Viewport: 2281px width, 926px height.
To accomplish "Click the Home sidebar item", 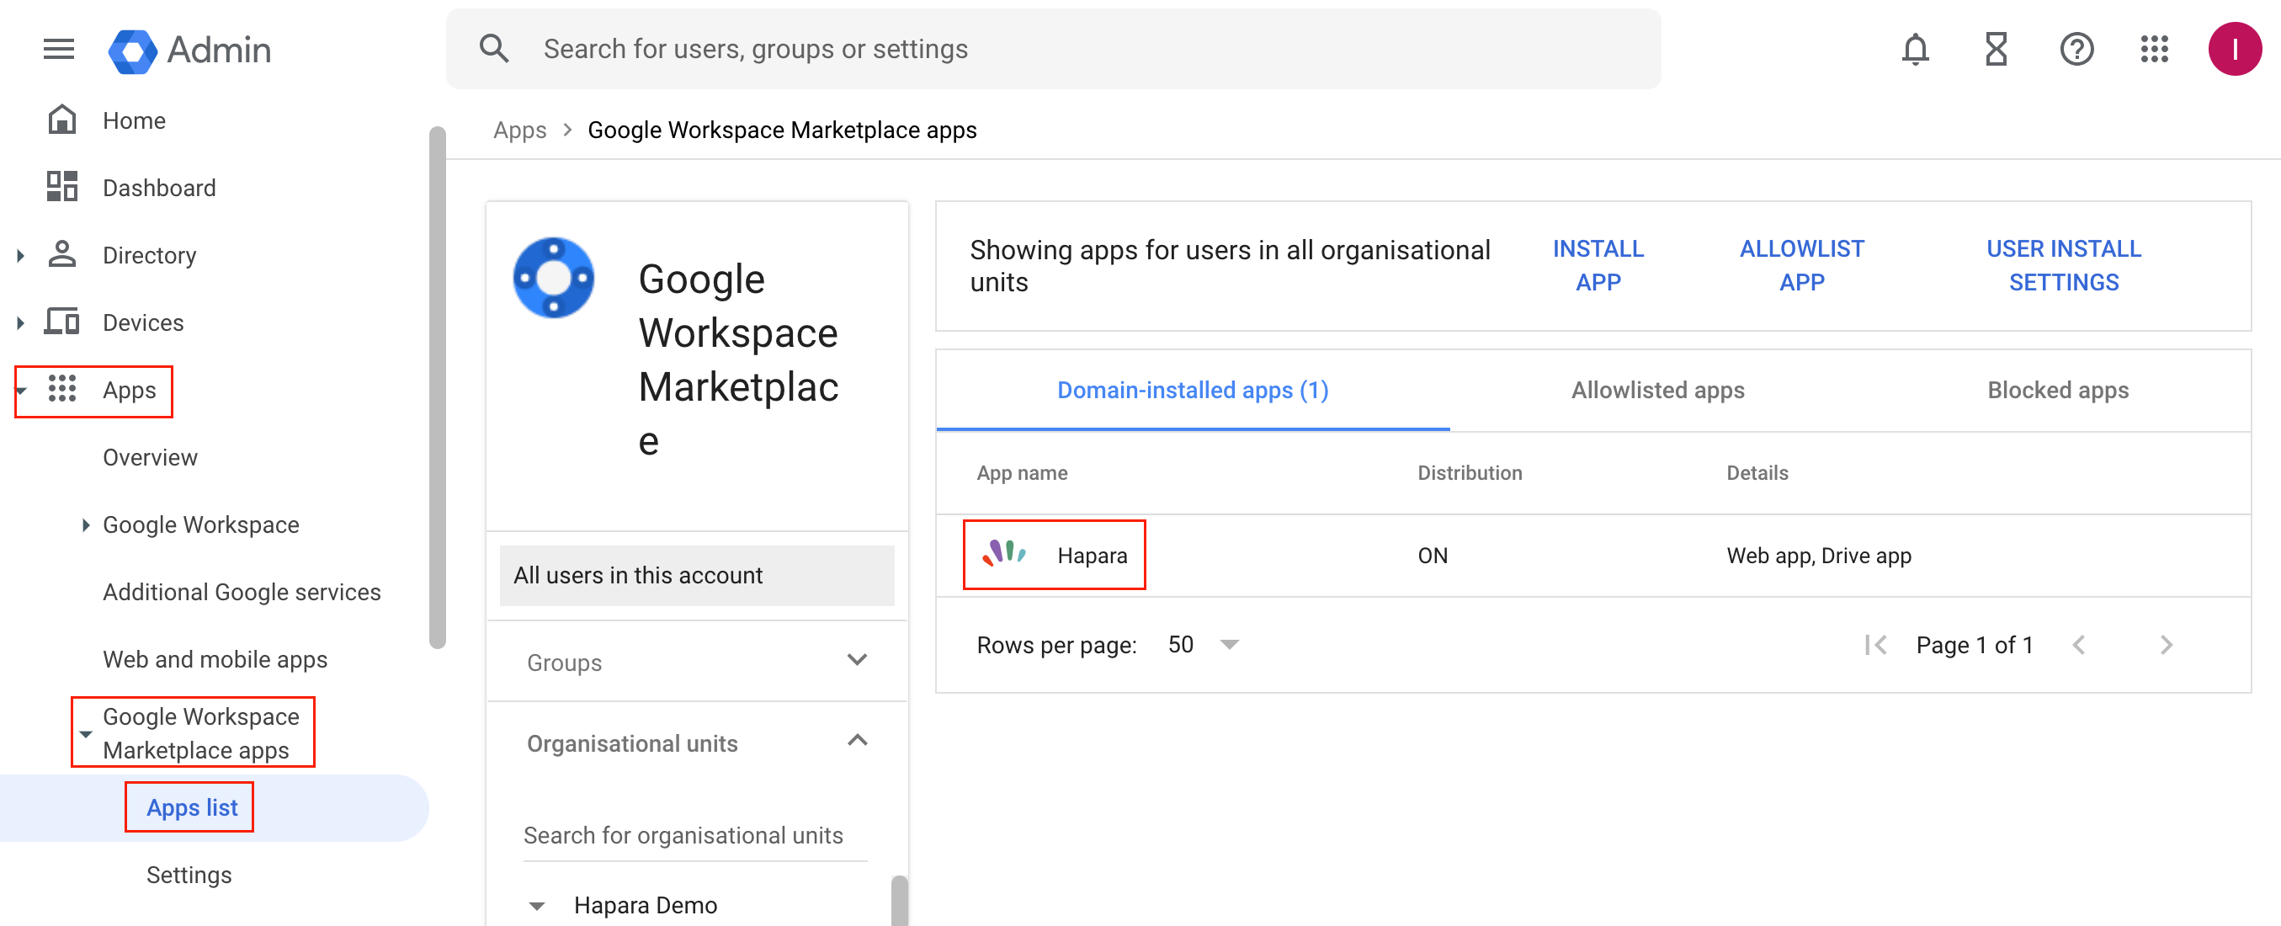I will (134, 120).
